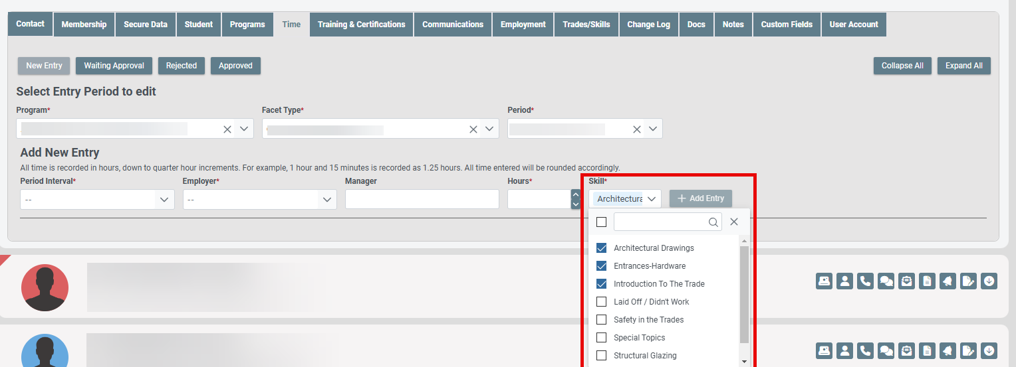Screen dimensions: 1016x367
Task: Open the Period Interval dropdown
Action: [x=97, y=199]
